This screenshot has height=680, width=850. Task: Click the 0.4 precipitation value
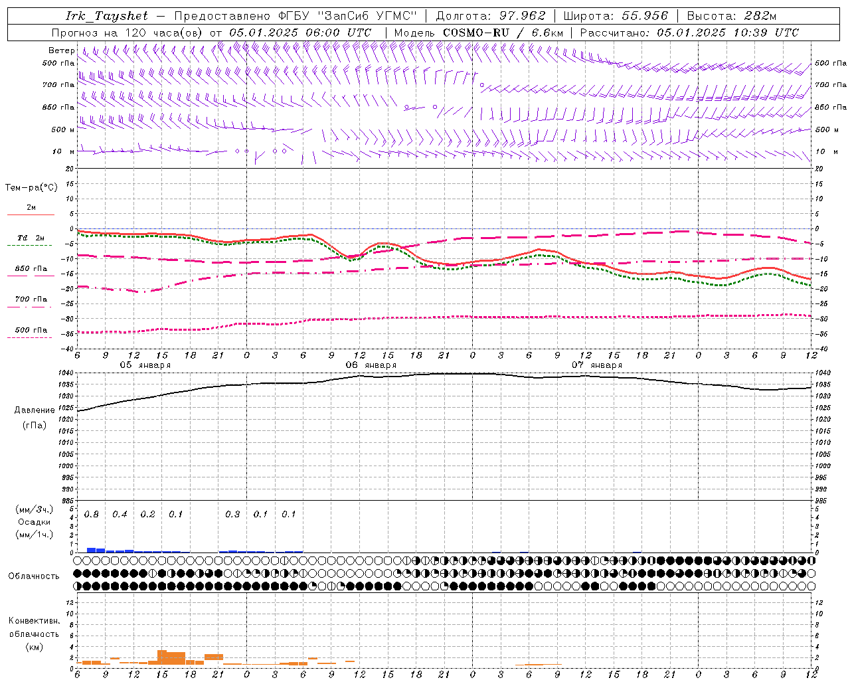click(x=120, y=515)
